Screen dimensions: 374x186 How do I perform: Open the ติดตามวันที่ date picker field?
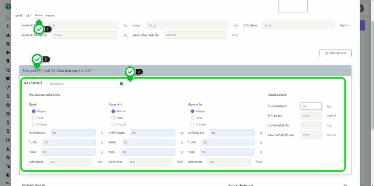click(x=83, y=84)
